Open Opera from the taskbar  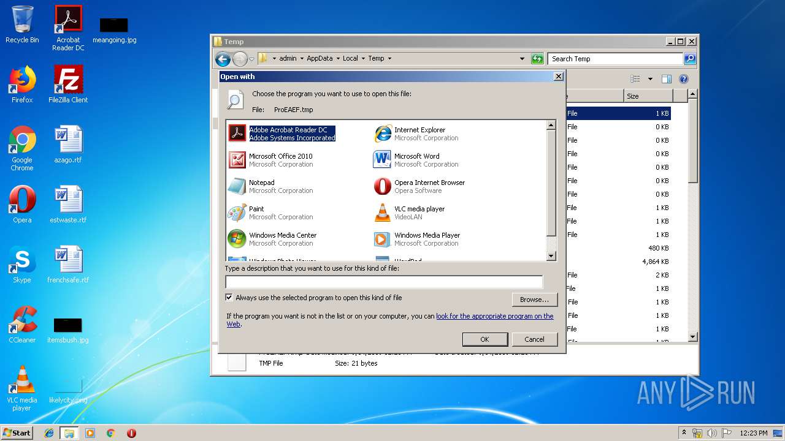coord(131,433)
